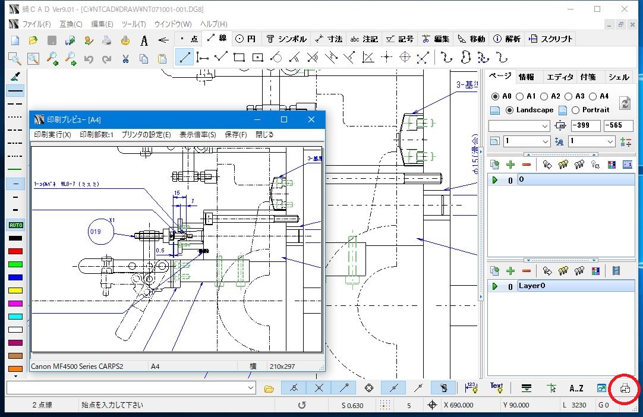Click 表示倍率(S) in print preview
Screen dimensions: 643x417
[198, 134]
